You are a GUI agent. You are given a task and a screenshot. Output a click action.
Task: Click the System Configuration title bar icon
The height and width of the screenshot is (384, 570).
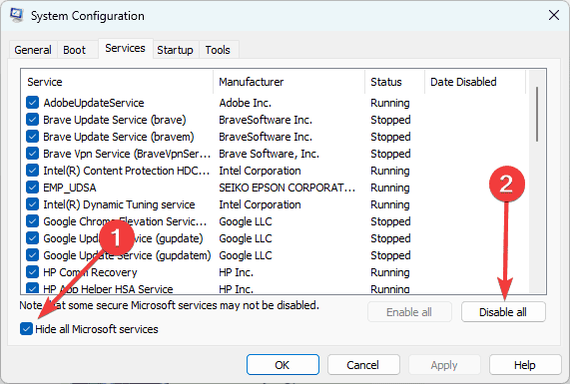[x=17, y=15]
